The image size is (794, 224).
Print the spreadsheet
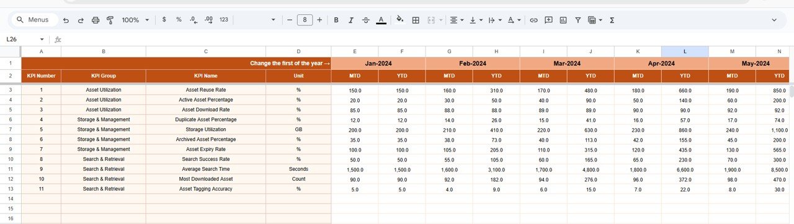pyautogui.click(x=96, y=20)
